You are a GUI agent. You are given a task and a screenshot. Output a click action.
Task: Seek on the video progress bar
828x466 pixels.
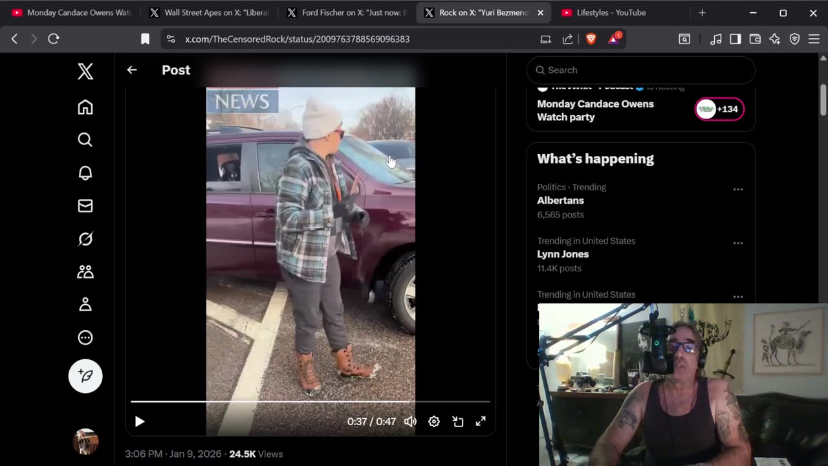[x=310, y=402]
